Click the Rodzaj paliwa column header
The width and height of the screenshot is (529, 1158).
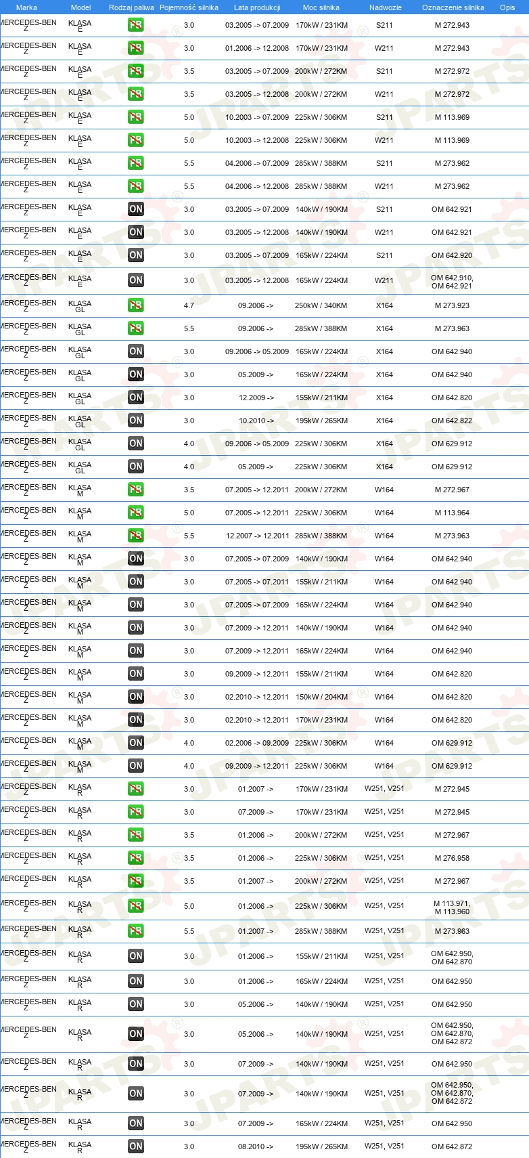[x=131, y=7]
